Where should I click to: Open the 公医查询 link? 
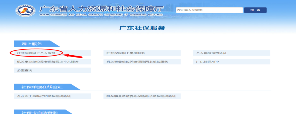(x=25, y=70)
